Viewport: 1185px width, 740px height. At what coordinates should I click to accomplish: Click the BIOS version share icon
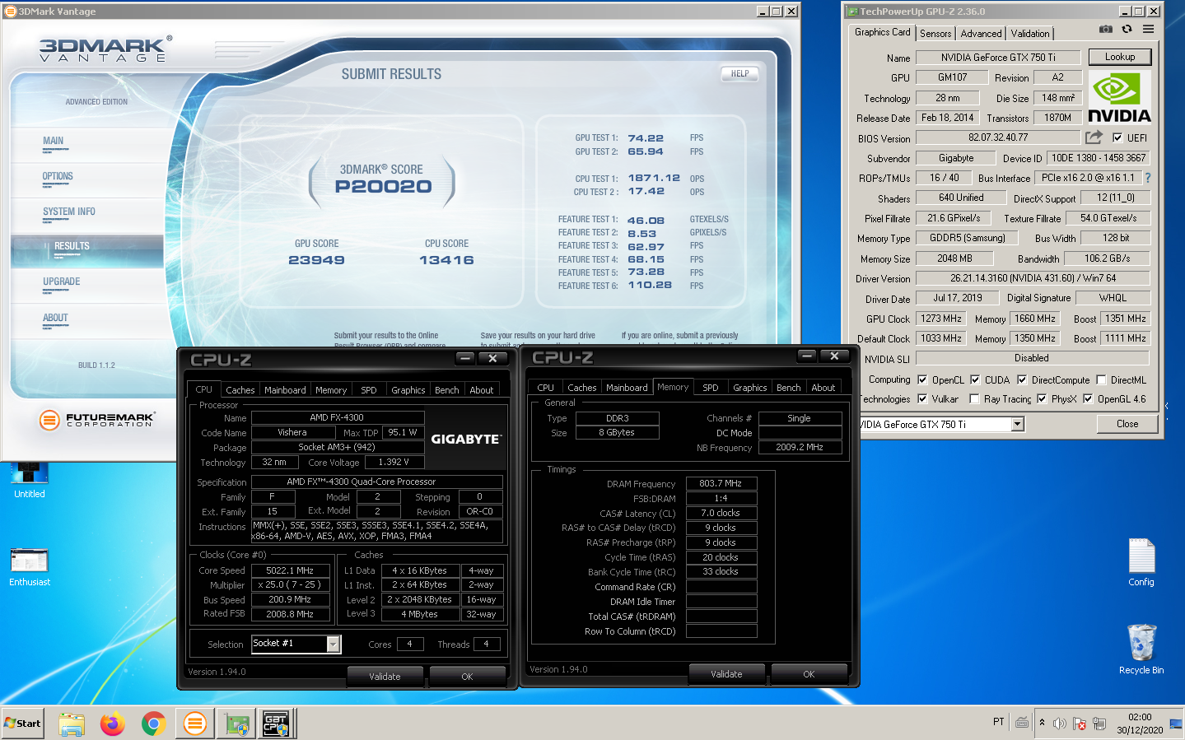(1094, 137)
